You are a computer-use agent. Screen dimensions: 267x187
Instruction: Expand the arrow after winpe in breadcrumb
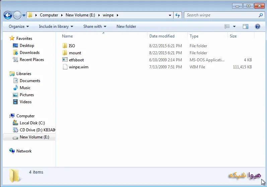coord(118,15)
